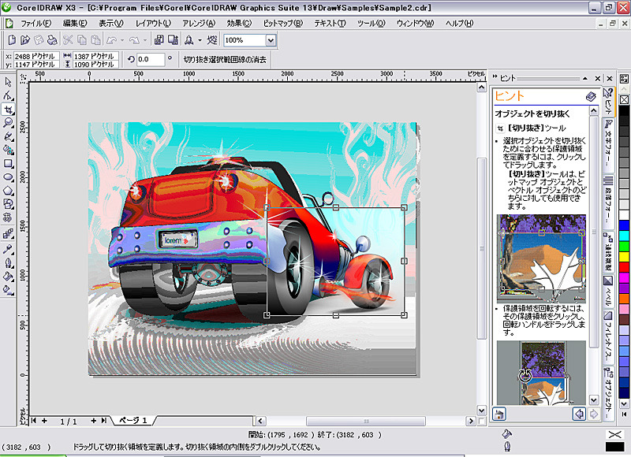The image size is (631, 457).
Task: Pick the yellow palette swatch
Action: tap(624, 256)
